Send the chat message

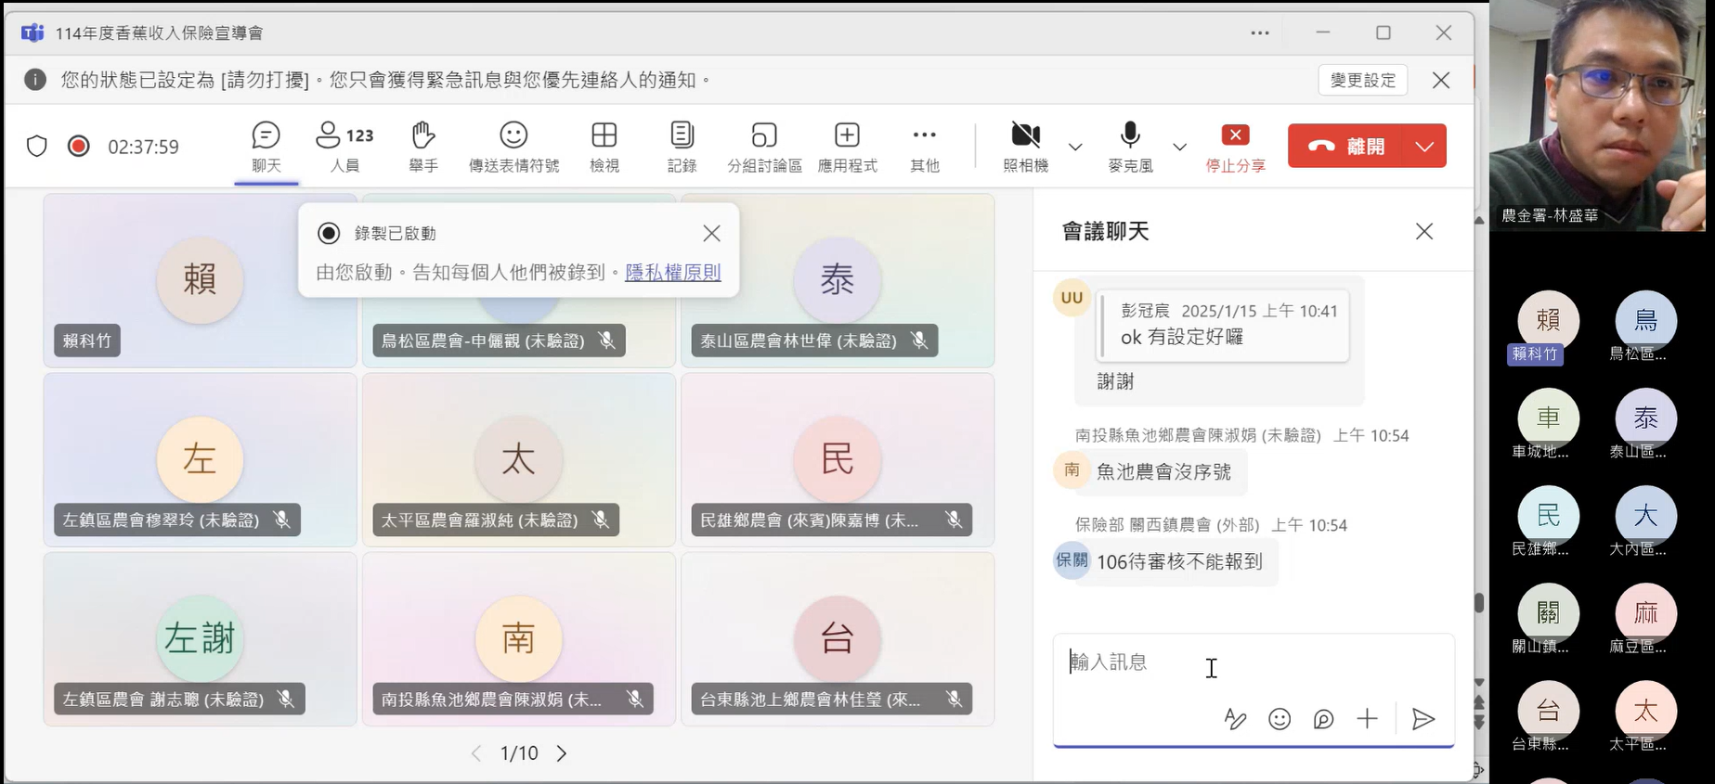tap(1423, 719)
